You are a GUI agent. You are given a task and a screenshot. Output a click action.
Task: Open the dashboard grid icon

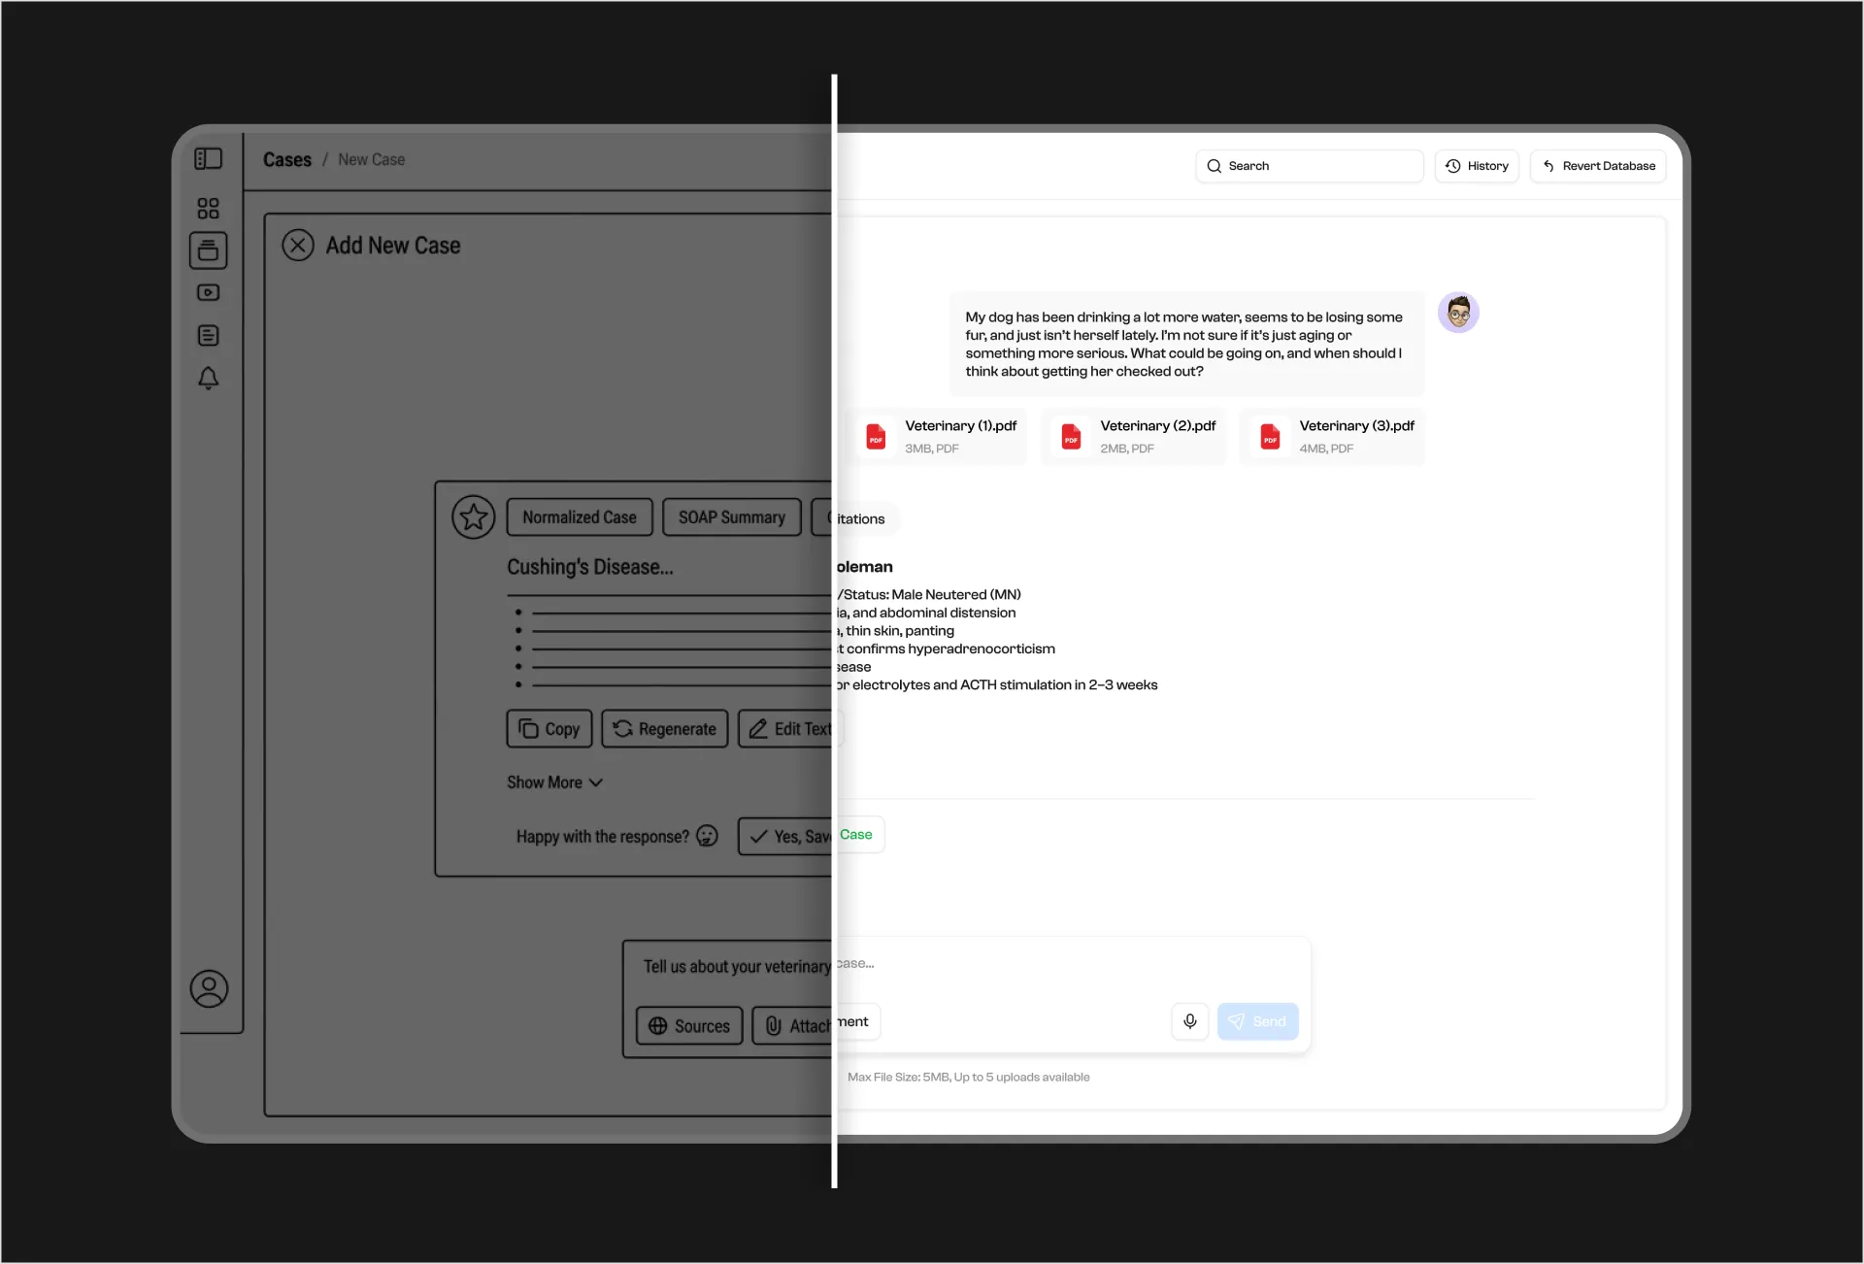tap(208, 208)
